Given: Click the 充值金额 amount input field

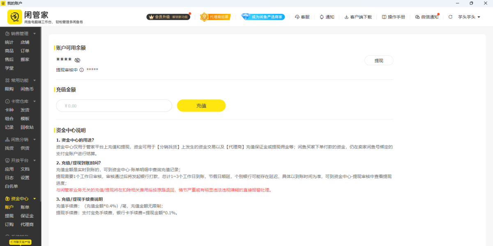Looking at the screenshot, I should (x=114, y=106).
